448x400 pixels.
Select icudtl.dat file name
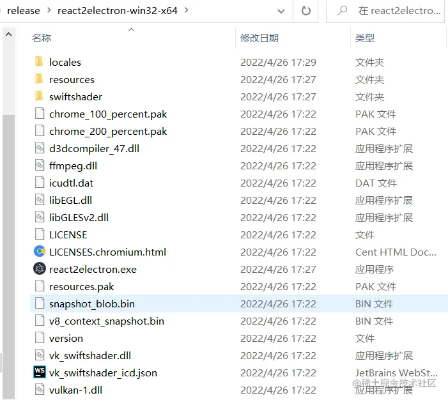point(71,183)
